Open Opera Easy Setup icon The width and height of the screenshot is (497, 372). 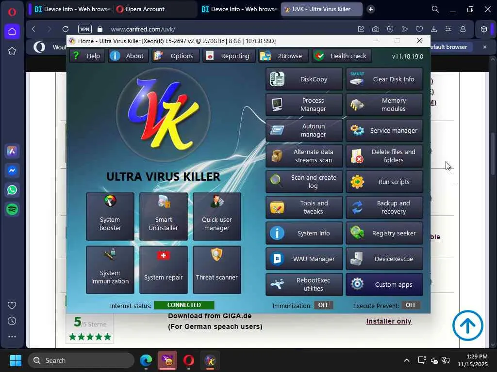(448, 29)
